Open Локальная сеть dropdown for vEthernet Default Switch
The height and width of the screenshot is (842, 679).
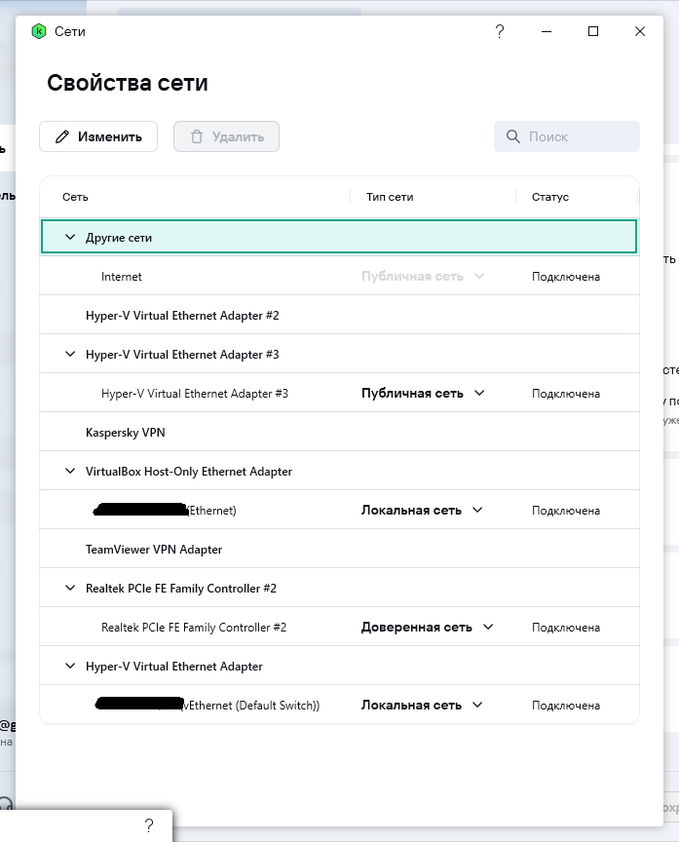coord(422,705)
